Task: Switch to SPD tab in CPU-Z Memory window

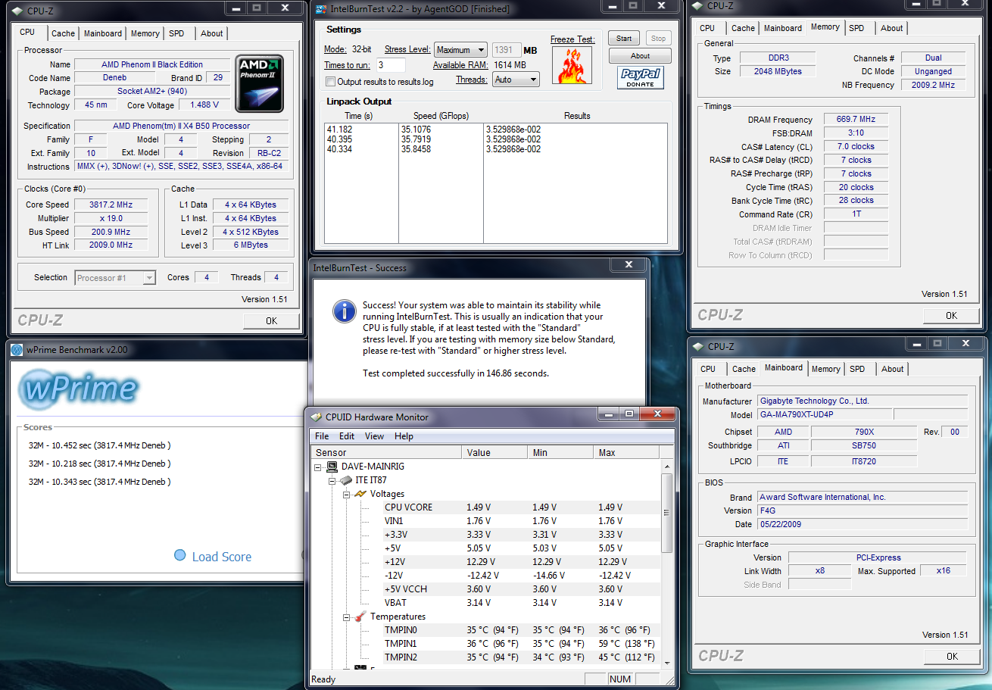Action: 856,28
